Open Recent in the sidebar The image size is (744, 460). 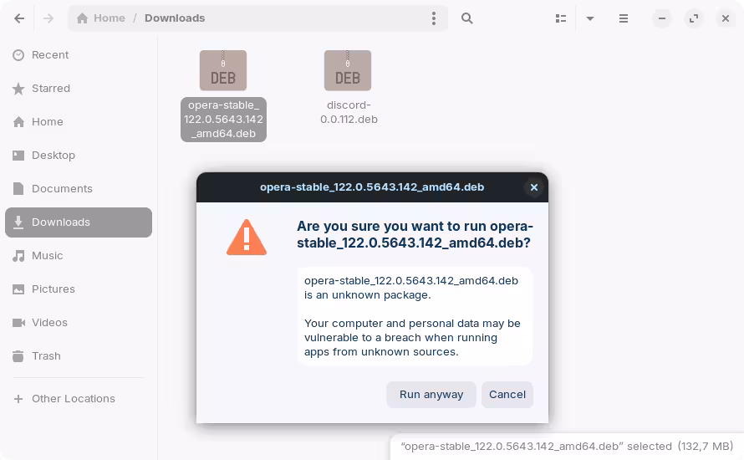50,55
